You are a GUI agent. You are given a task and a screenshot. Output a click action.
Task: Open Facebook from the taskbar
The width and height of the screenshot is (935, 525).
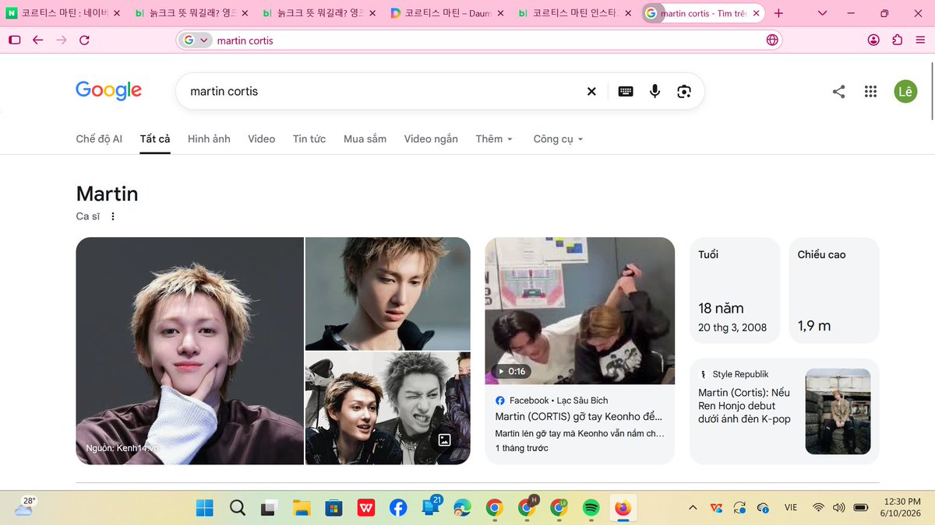tap(397, 509)
